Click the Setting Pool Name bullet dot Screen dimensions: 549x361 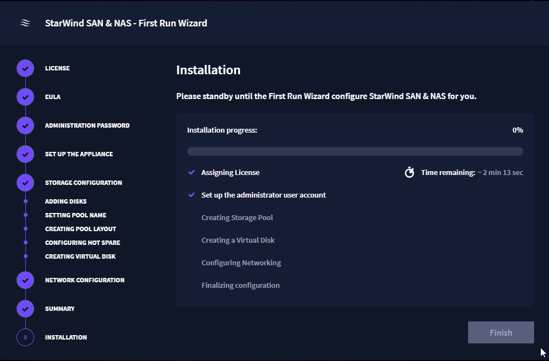click(x=25, y=215)
